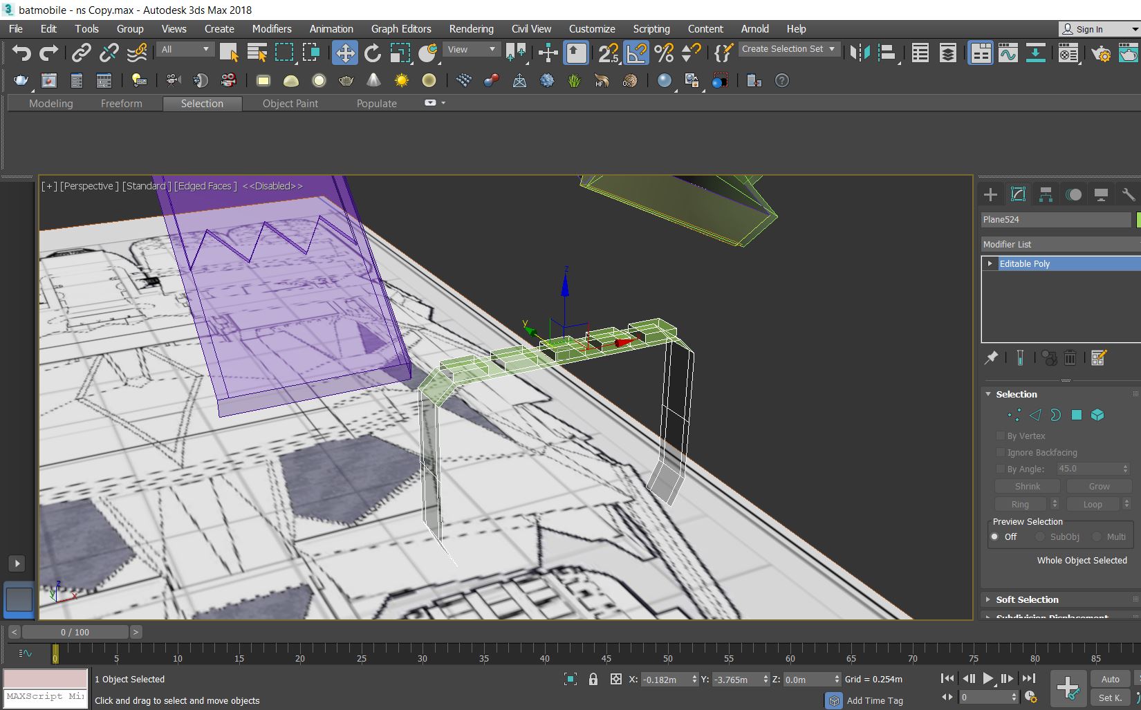Screen dimensions: 1141x710
Task: Select Element sub-object level
Action: pos(1097,415)
